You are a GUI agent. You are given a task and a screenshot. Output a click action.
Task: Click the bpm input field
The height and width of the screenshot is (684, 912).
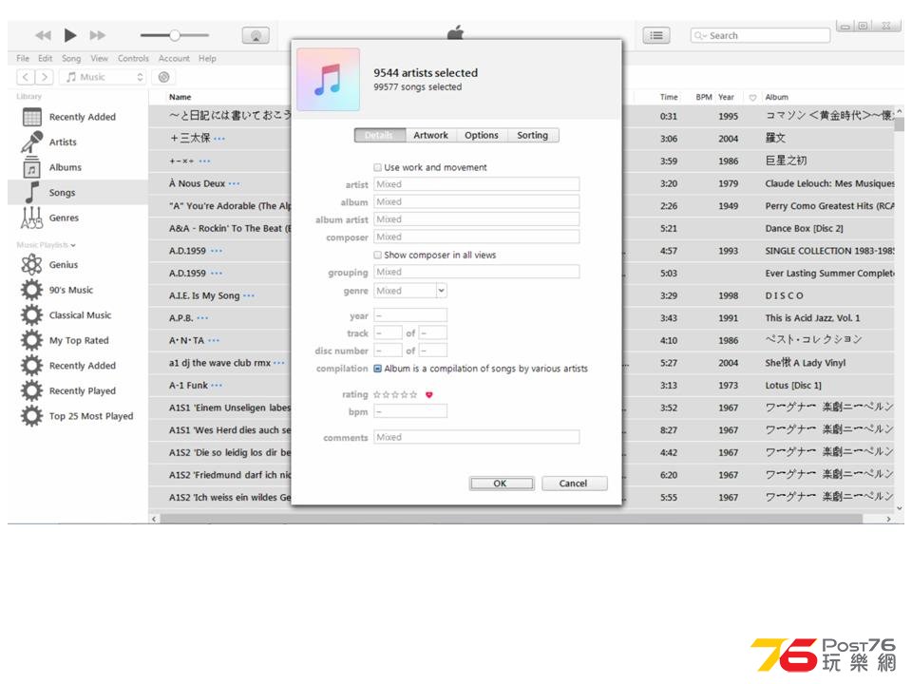(x=410, y=411)
